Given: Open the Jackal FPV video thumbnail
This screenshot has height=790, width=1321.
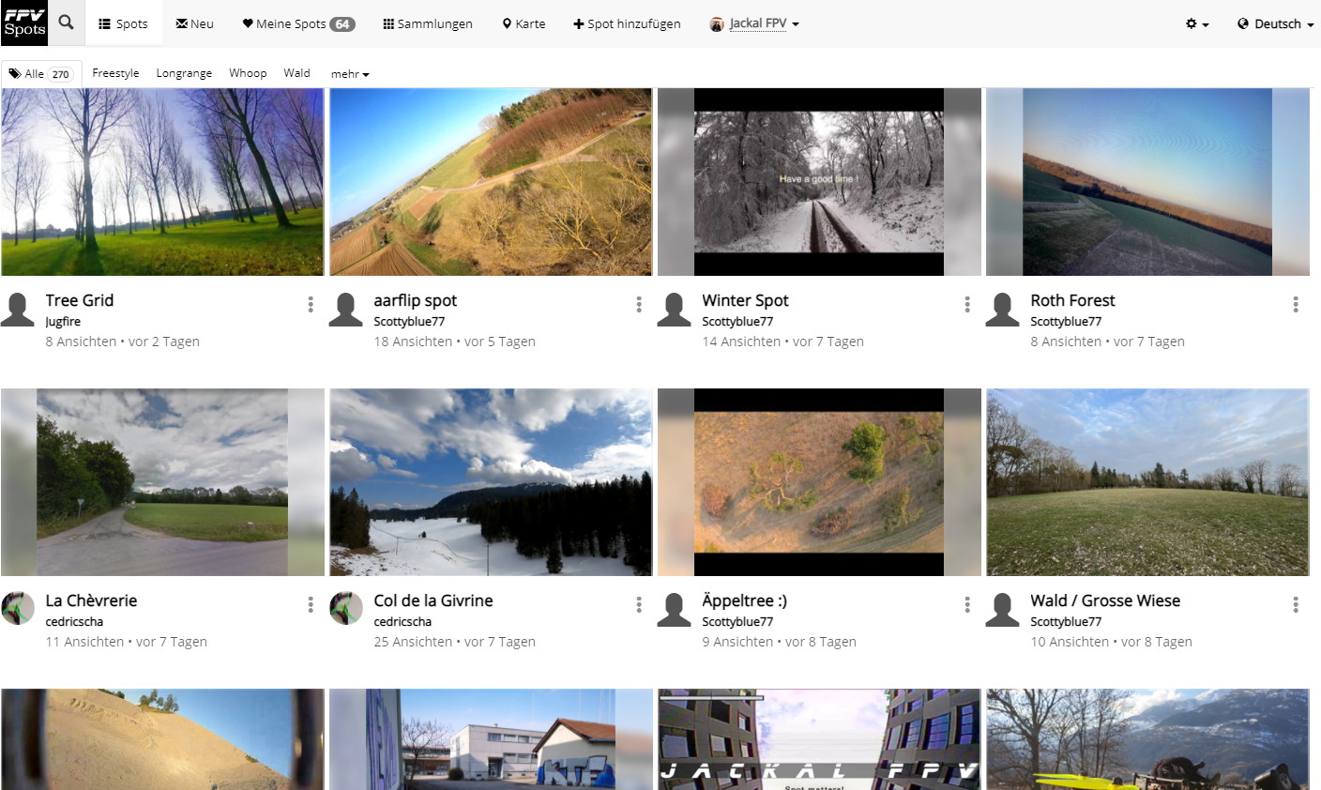Looking at the screenshot, I should 819,739.
